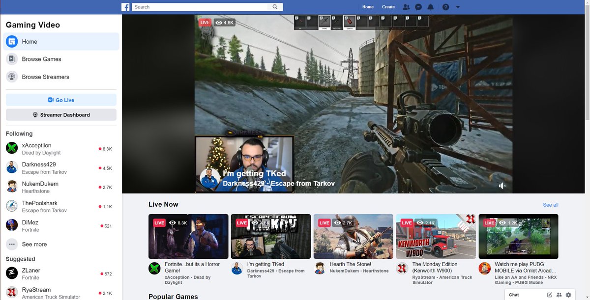Click xAcceptiion avatar under Live Now card
The image size is (590, 300).
point(155,268)
